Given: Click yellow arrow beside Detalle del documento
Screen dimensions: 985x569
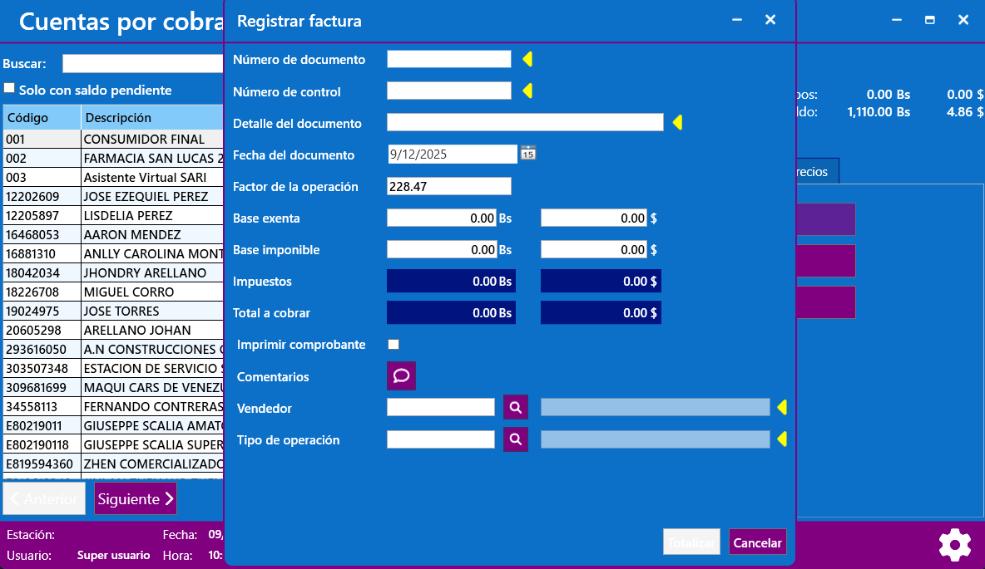Looking at the screenshot, I should 677,123.
